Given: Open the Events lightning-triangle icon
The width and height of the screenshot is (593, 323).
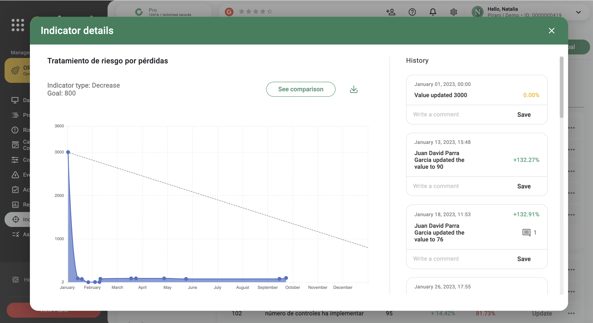Looking at the screenshot, I should click(16, 175).
